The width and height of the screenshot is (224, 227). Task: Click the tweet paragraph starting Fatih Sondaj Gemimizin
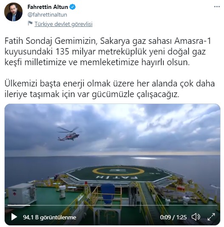click(108, 52)
